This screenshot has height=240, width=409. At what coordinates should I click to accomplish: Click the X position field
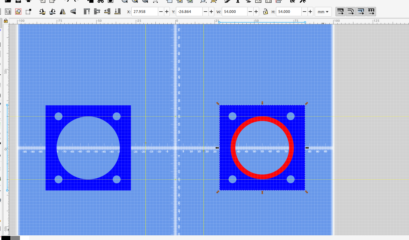click(145, 12)
